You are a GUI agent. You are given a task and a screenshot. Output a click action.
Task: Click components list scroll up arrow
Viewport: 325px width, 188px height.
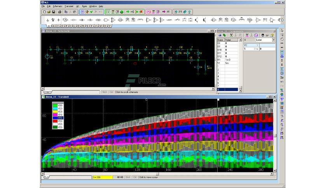[240, 40]
